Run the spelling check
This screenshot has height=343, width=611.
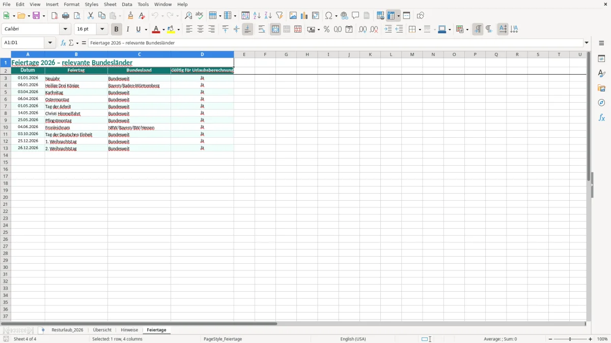click(200, 16)
